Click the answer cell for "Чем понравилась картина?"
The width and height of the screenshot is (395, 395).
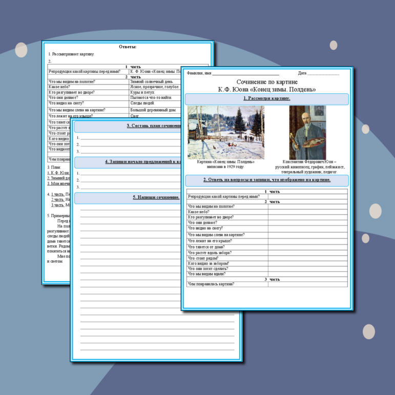pyautogui.click(x=307, y=284)
